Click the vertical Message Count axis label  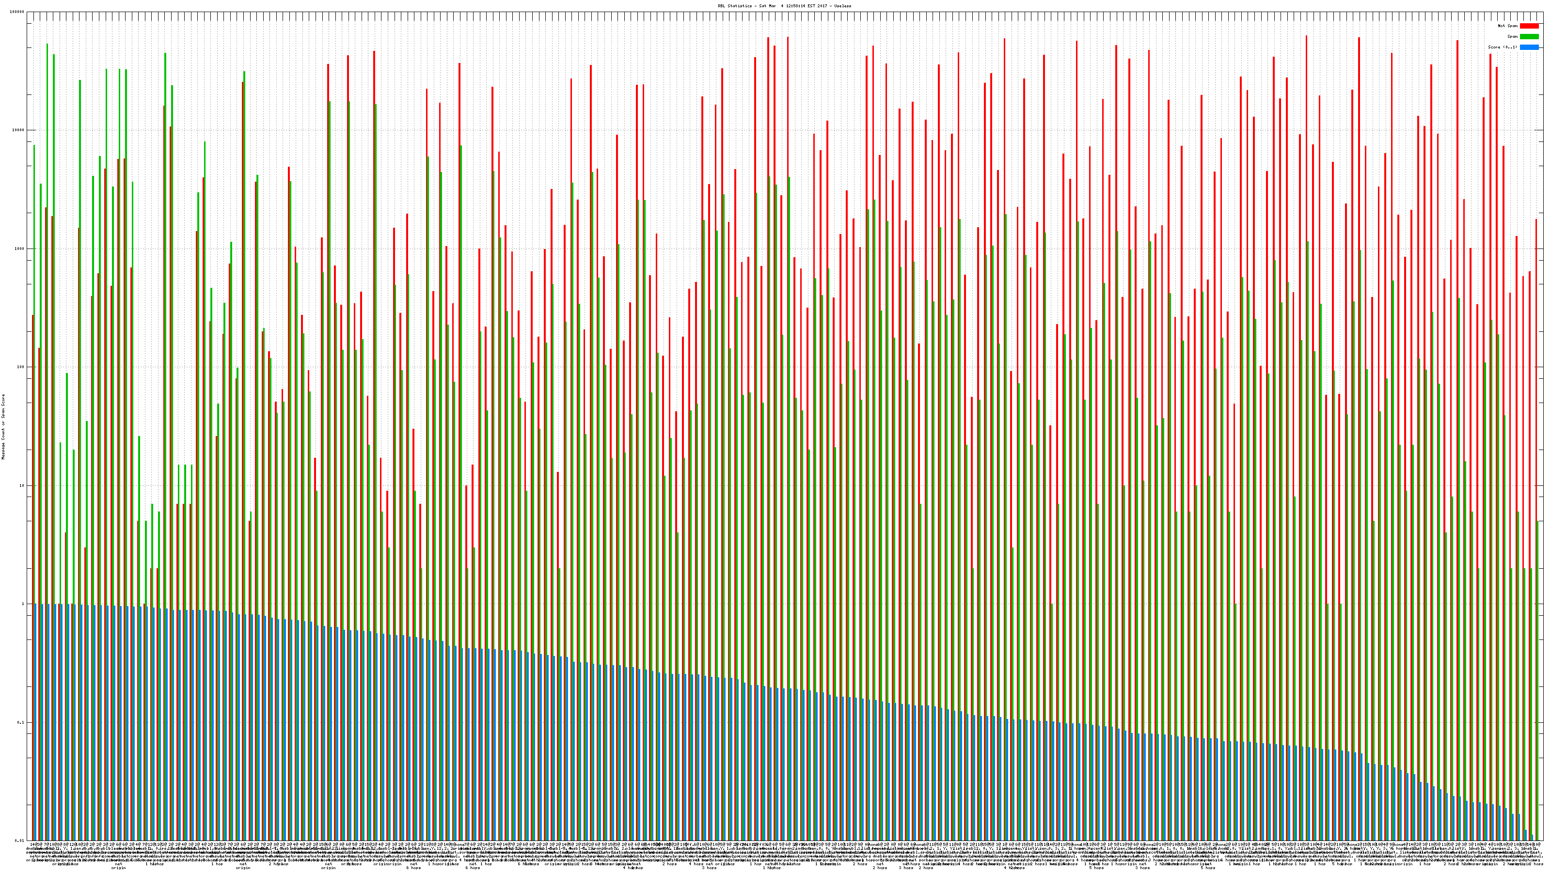click(3, 427)
